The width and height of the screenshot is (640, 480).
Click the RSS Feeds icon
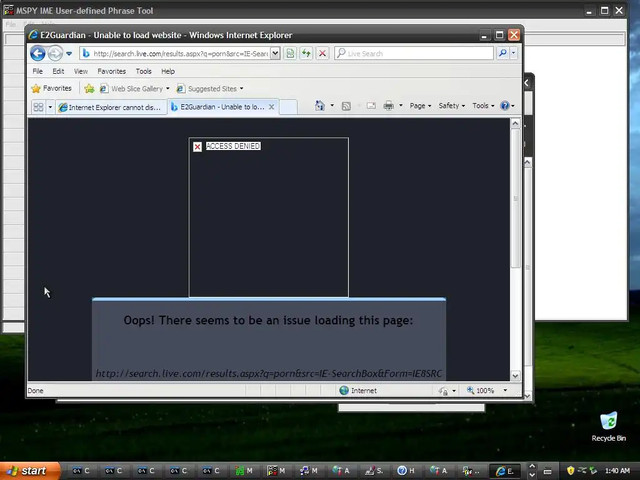pyautogui.click(x=346, y=106)
